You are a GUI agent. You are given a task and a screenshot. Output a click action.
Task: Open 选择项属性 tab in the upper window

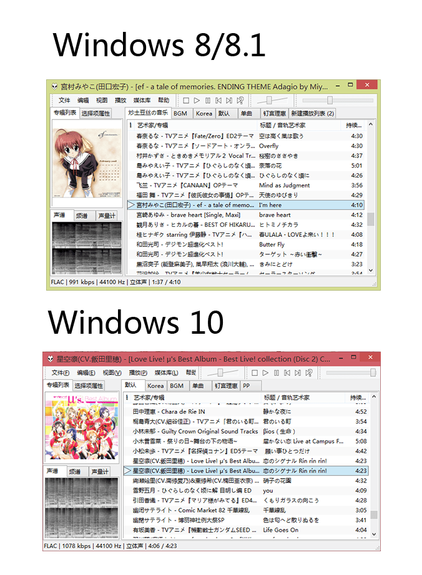pyautogui.click(x=96, y=113)
